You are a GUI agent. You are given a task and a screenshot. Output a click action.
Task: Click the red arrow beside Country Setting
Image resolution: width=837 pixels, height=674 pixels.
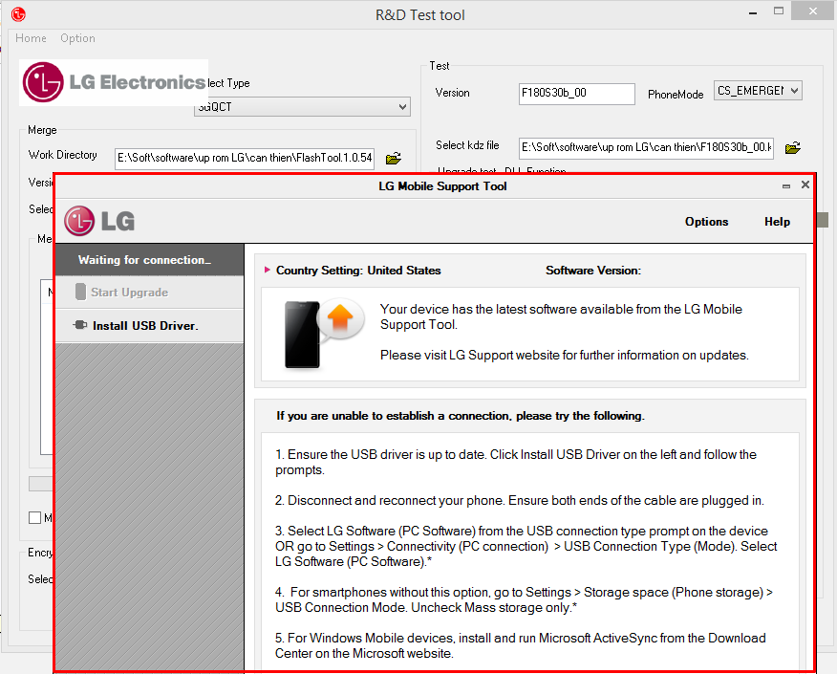(x=267, y=270)
